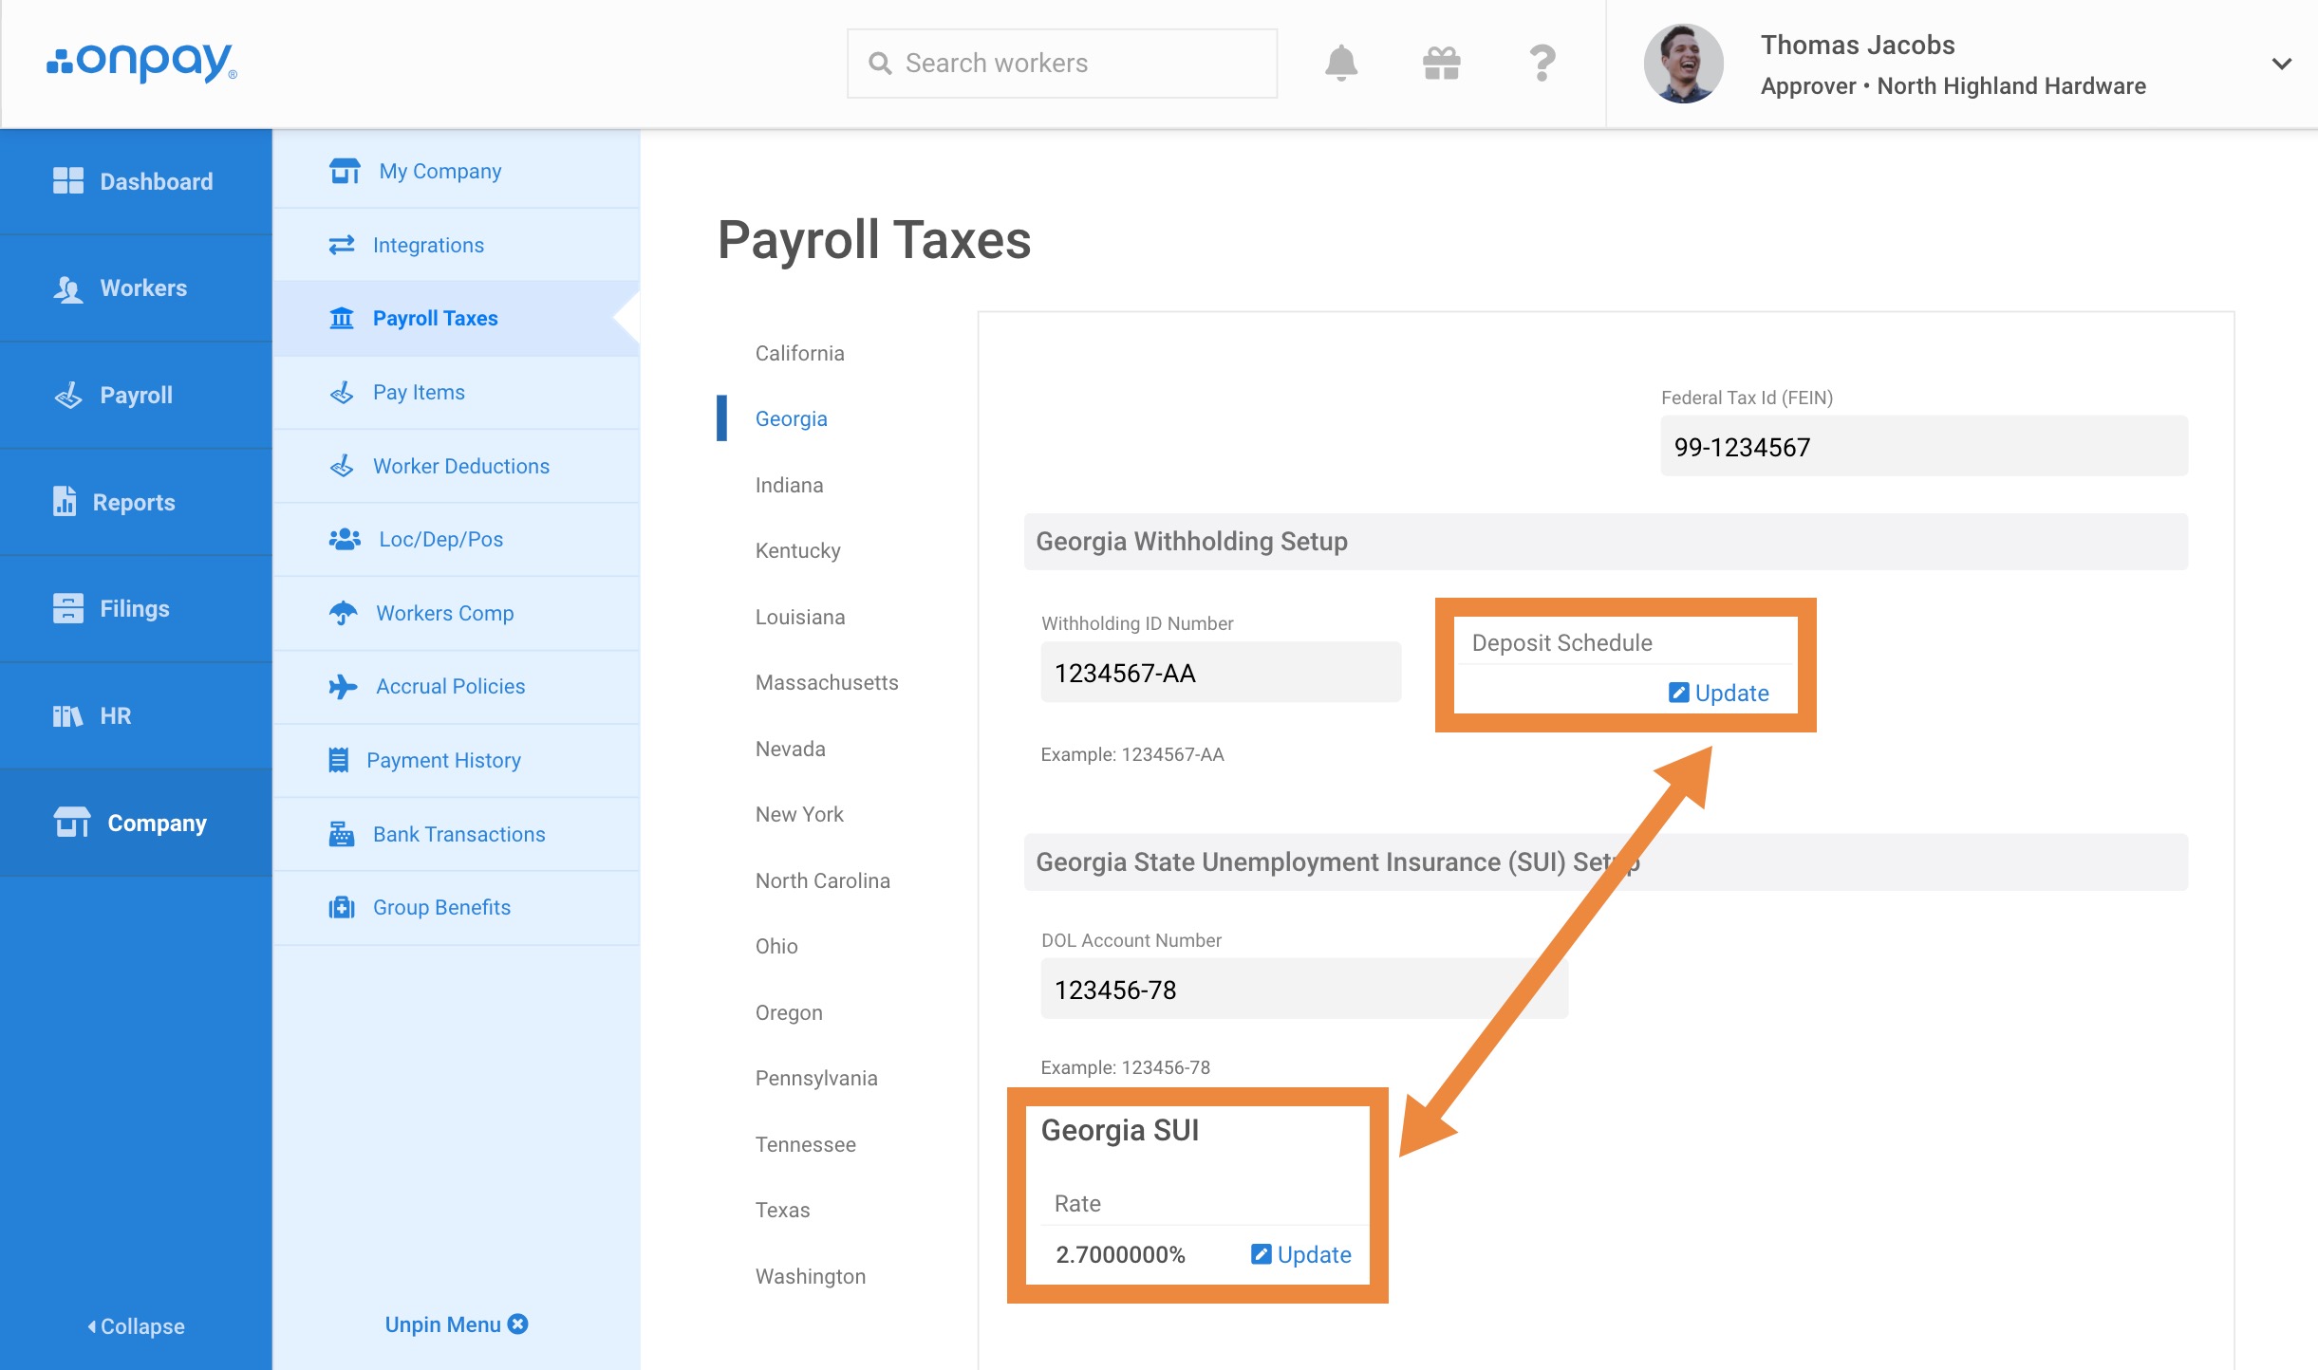Click the Payroll Taxes menu item
The width and height of the screenshot is (2318, 1370).
click(436, 318)
